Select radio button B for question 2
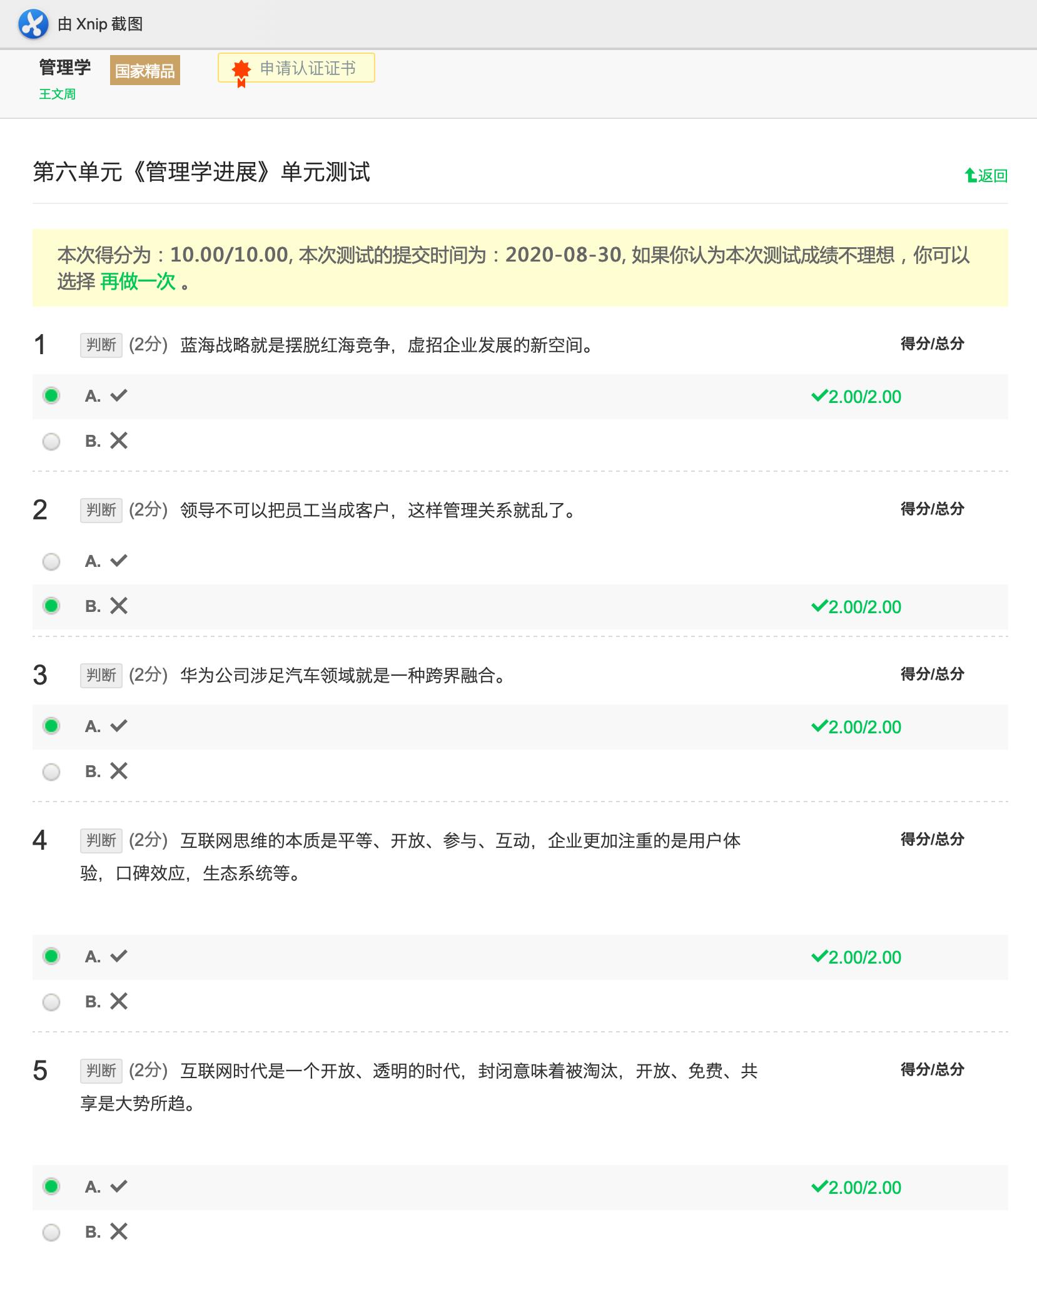 pyautogui.click(x=51, y=606)
